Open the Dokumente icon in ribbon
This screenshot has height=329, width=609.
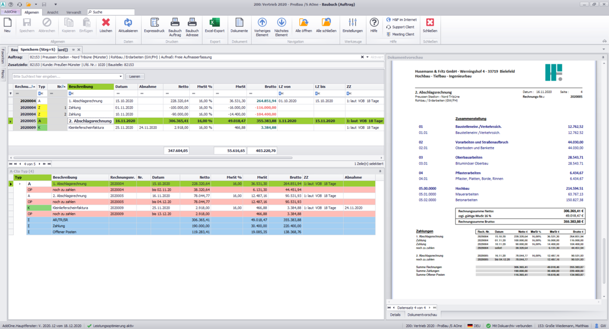(239, 24)
